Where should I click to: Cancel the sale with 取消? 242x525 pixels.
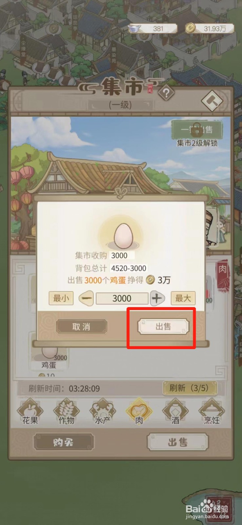(81, 326)
